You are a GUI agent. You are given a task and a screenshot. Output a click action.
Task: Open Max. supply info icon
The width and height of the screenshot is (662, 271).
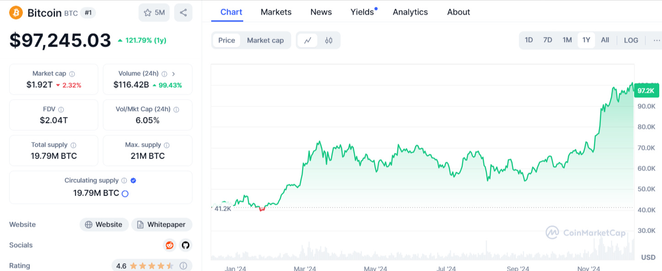coord(167,145)
